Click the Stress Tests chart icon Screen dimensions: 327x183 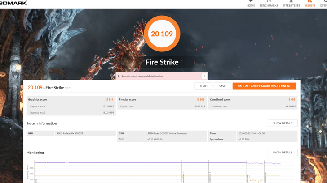click(291, 1)
